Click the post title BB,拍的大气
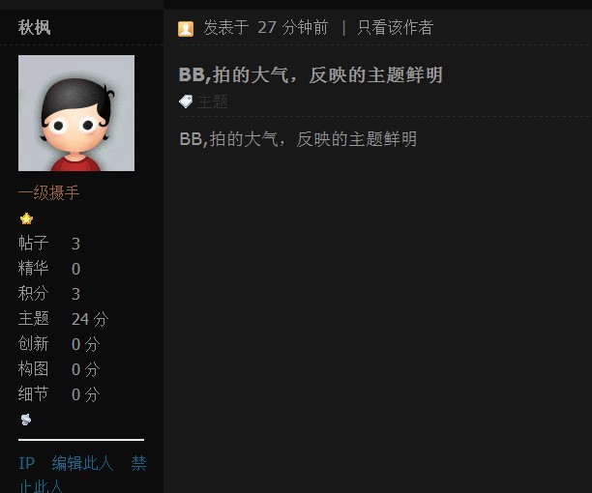 (311, 74)
